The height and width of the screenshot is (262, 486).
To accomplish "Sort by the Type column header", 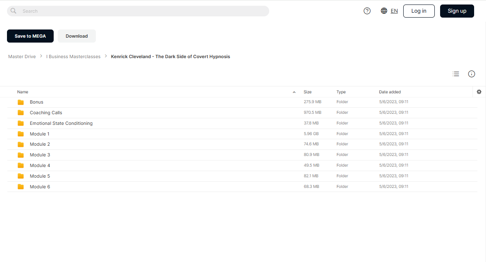I will tap(341, 92).
